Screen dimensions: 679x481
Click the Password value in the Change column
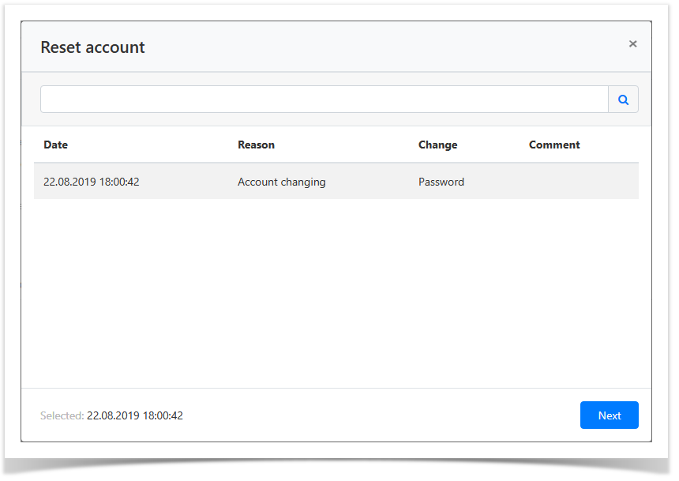pyautogui.click(x=441, y=182)
